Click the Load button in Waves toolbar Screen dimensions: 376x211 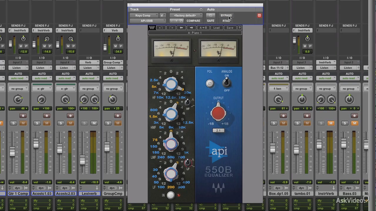coord(216,28)
